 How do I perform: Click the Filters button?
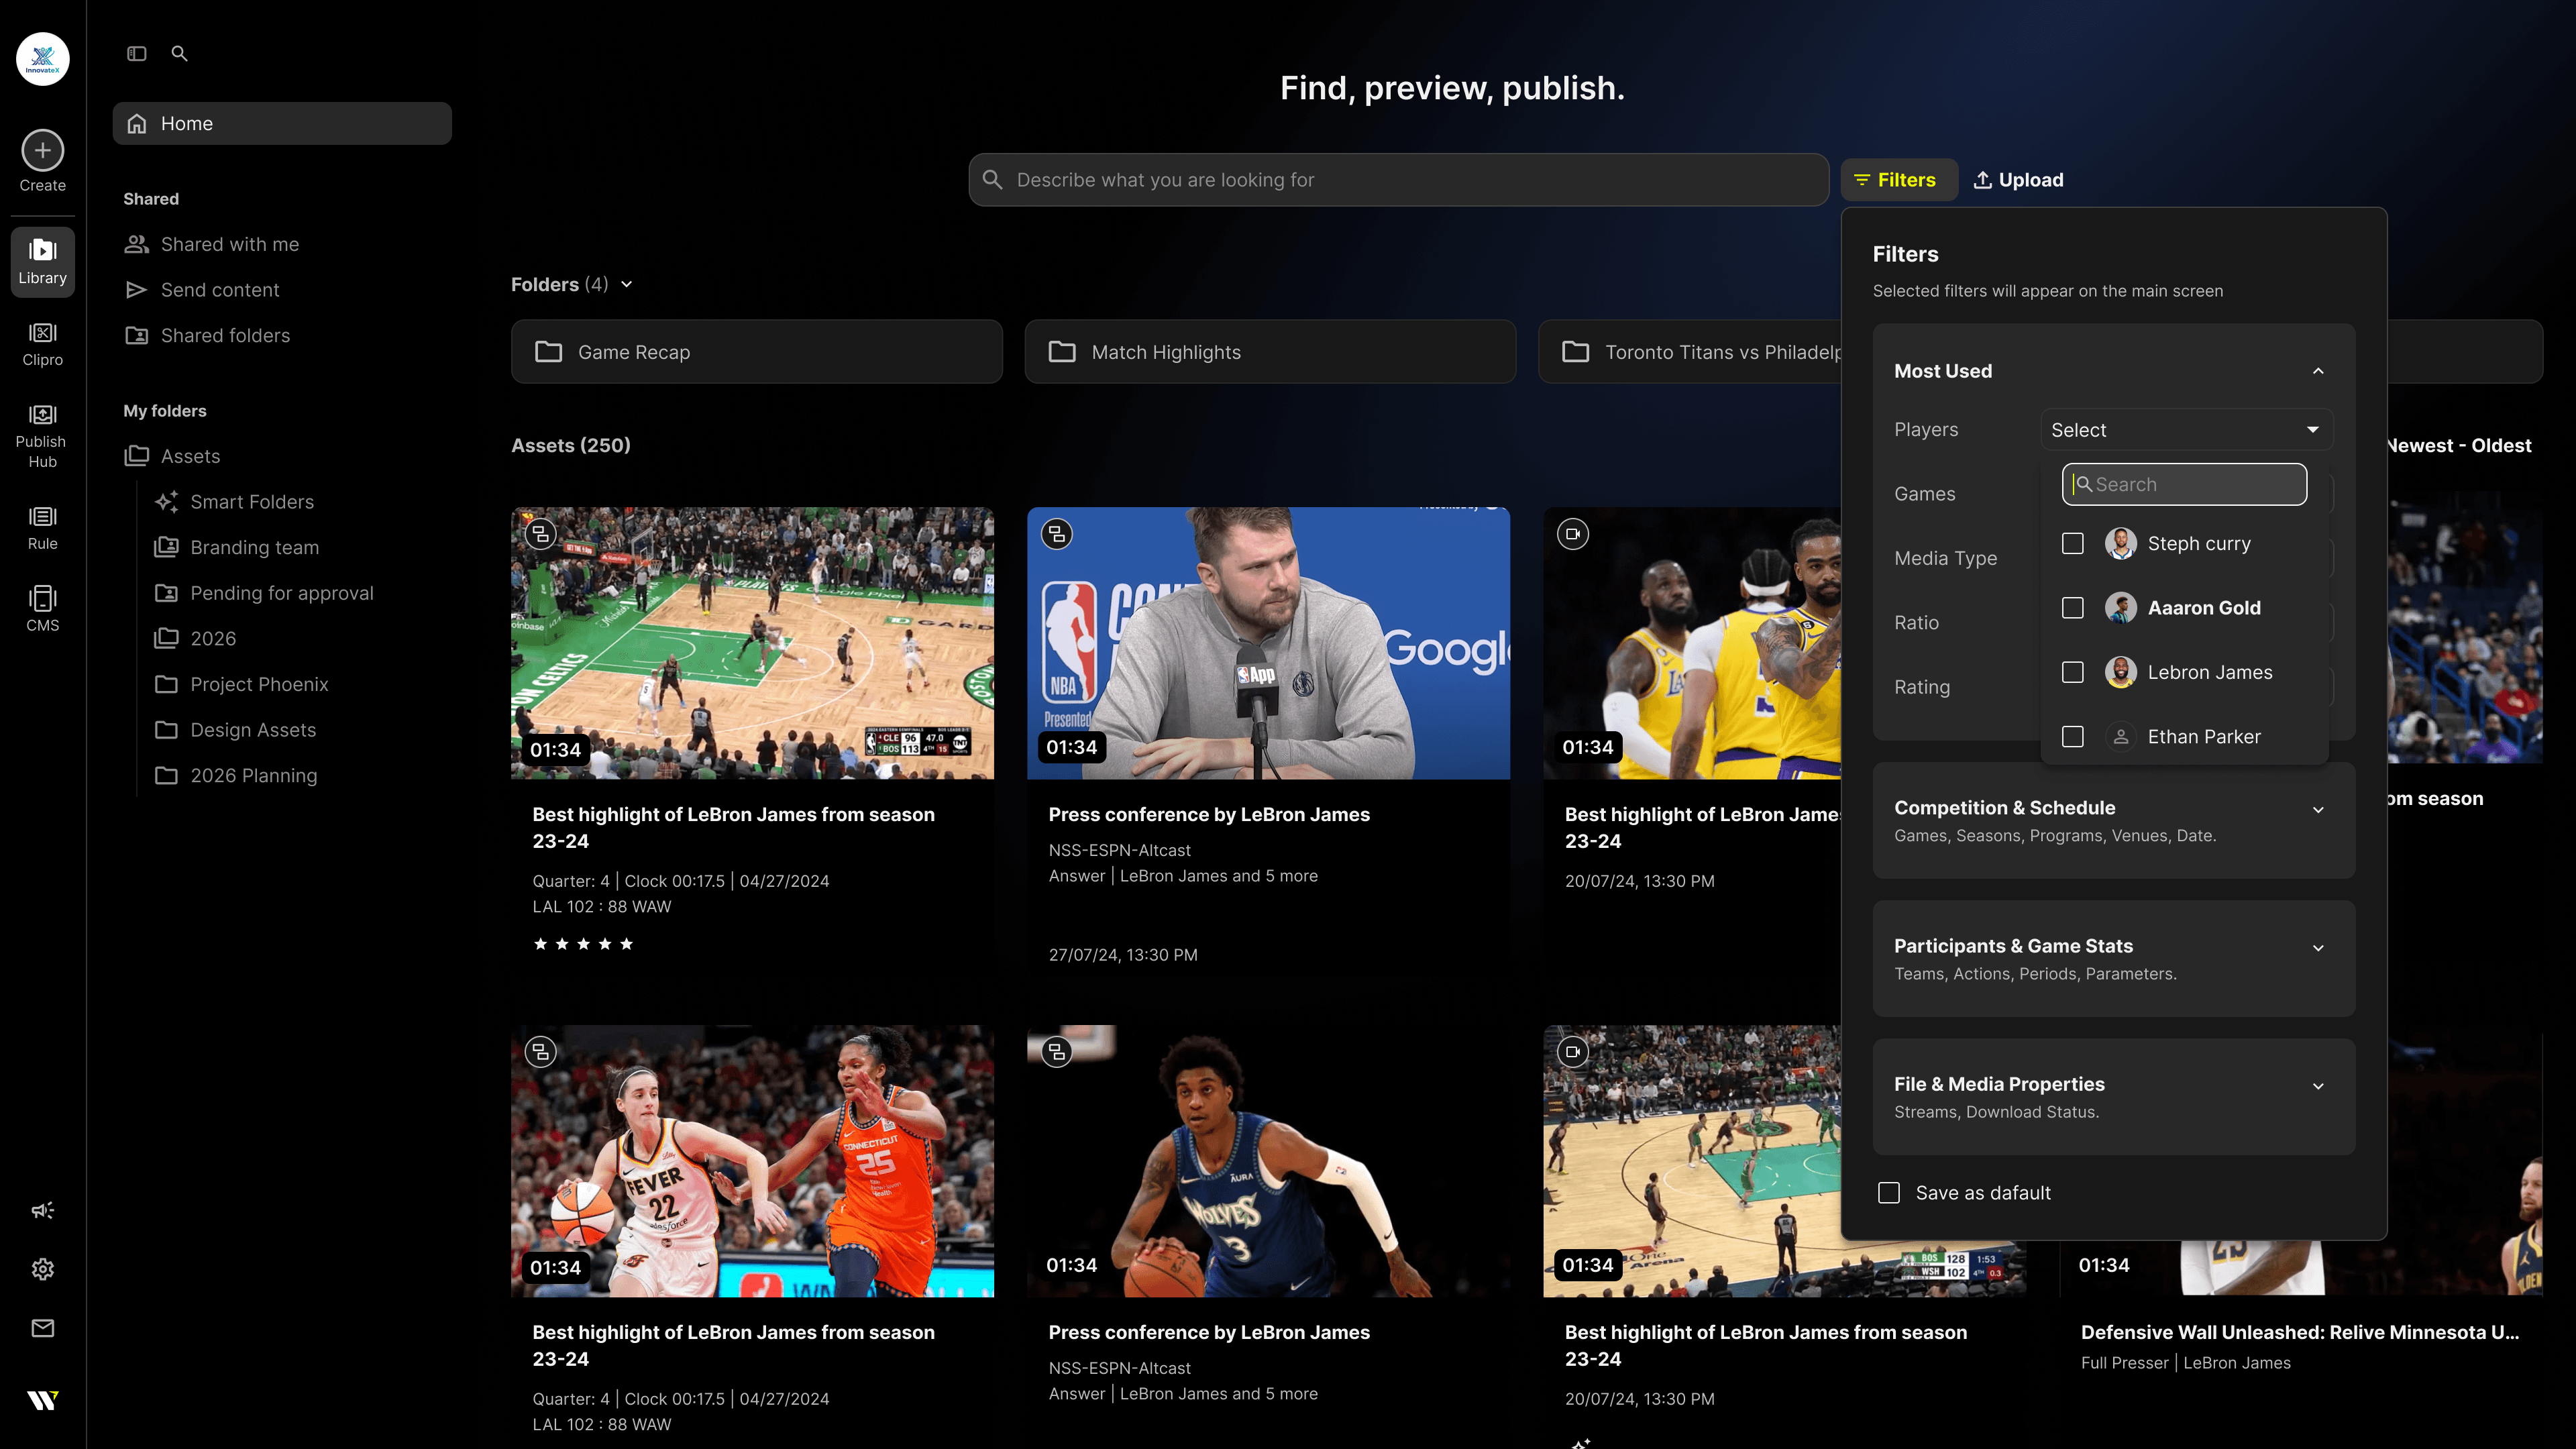[x=1897, y=180]
